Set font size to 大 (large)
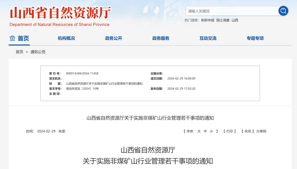297x169 pixels. point(199,131)
